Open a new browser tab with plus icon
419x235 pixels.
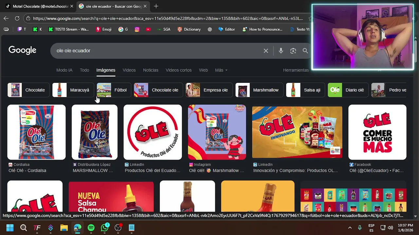point(156,6)
